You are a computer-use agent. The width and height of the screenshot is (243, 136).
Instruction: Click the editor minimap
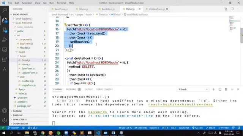coord(234,24)
